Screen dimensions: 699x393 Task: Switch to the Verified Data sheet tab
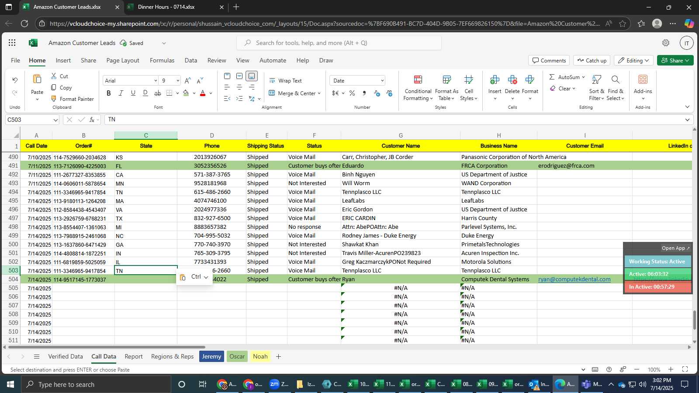coord(66,356)
